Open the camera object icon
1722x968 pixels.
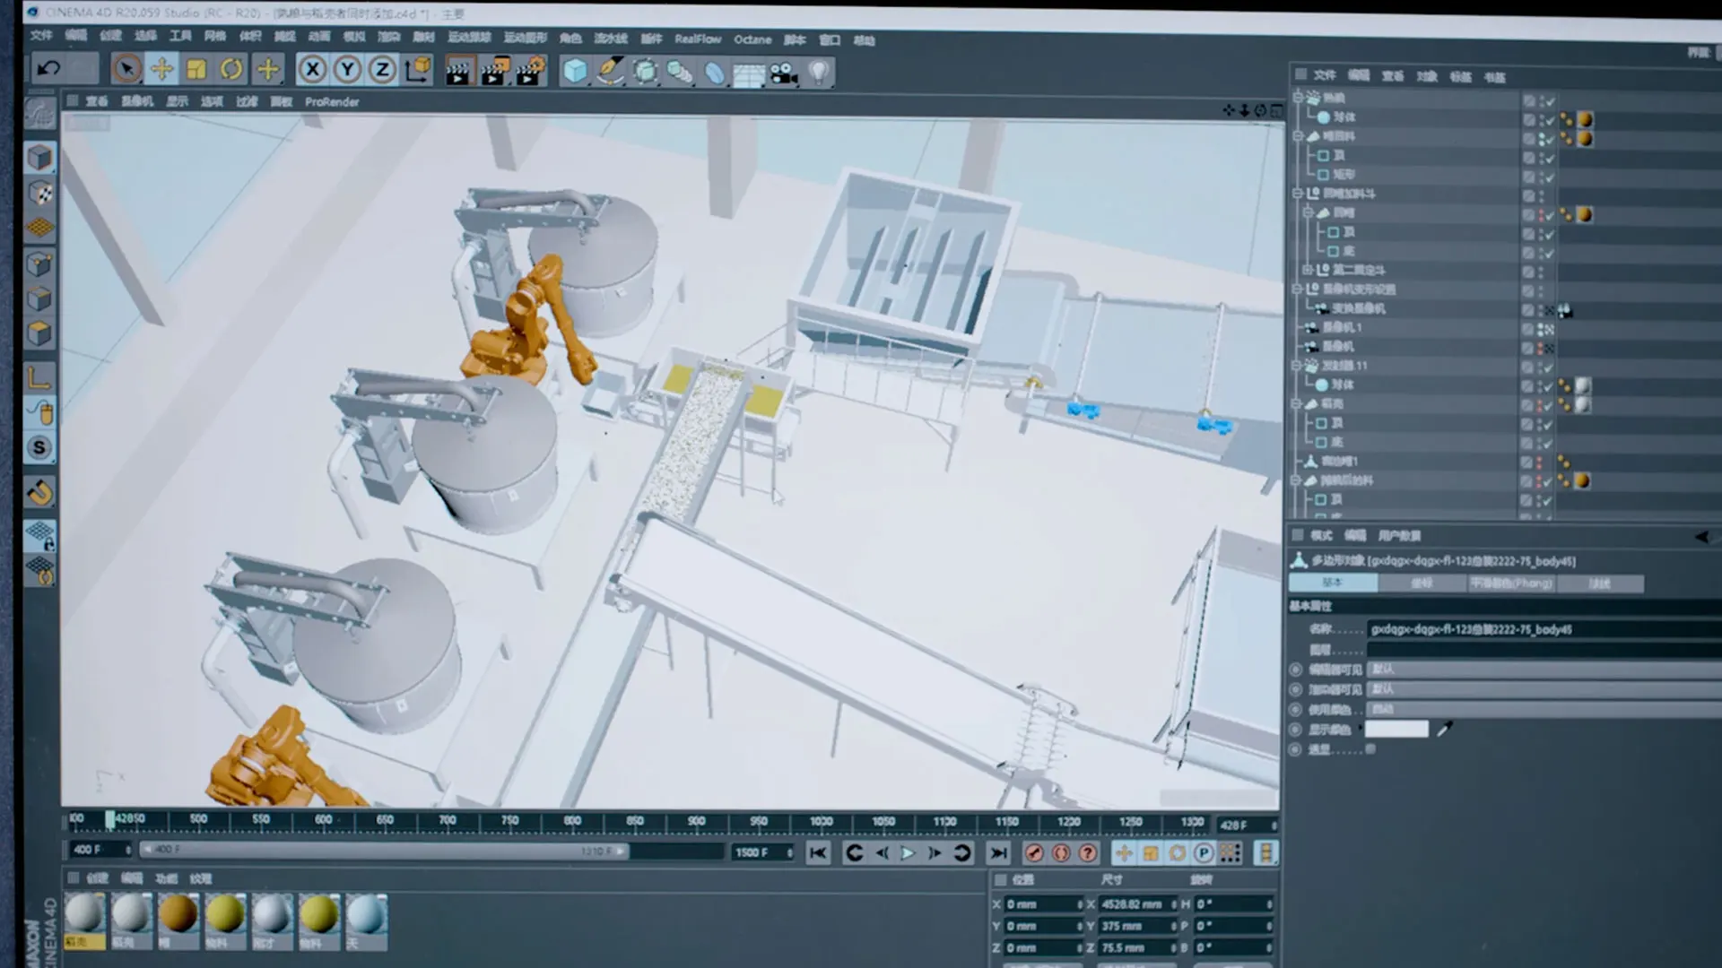(x=784, y=73)
